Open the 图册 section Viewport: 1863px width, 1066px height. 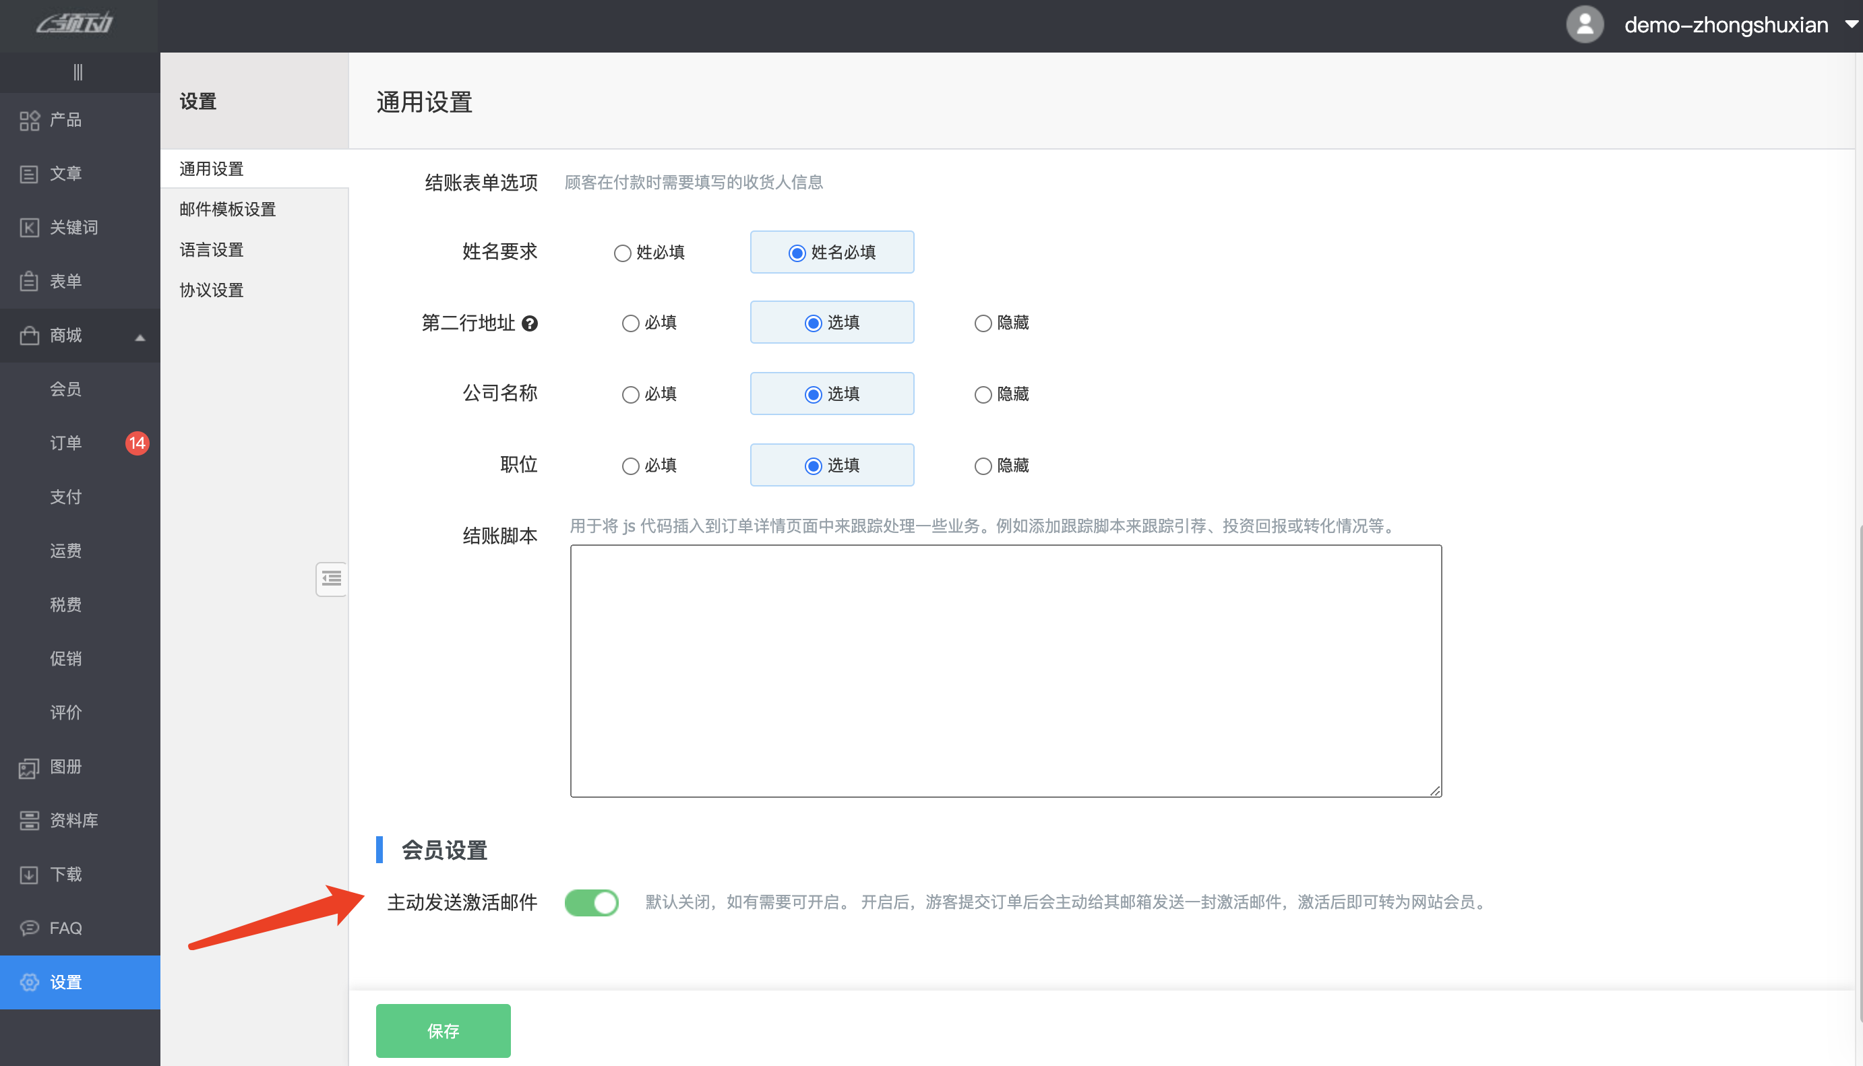(65, 767)
